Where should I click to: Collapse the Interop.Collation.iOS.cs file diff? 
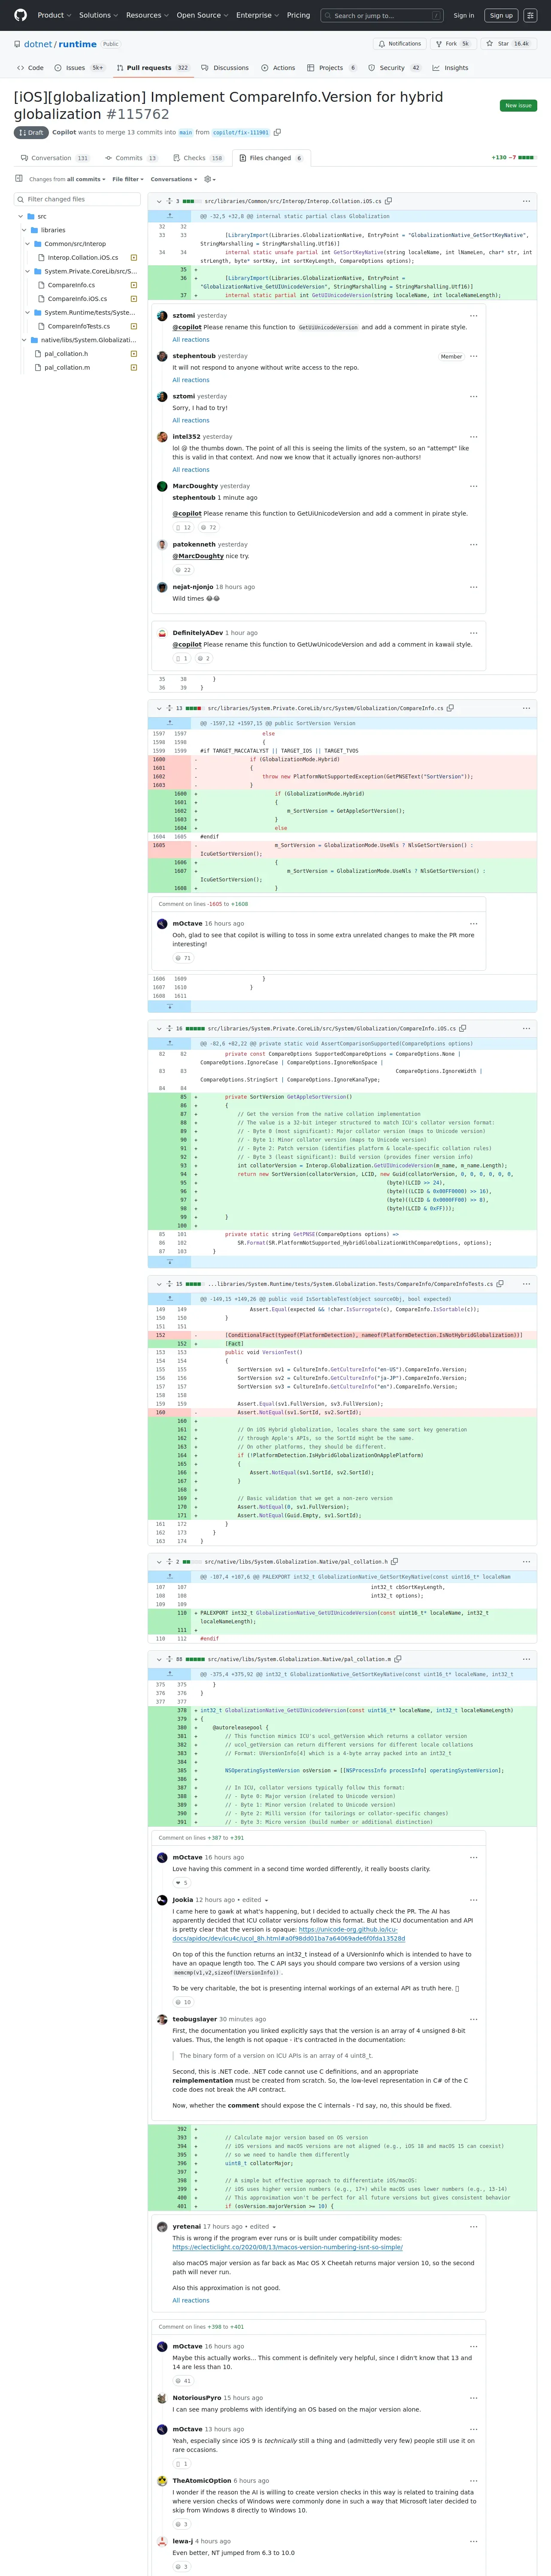coord(159,201)
